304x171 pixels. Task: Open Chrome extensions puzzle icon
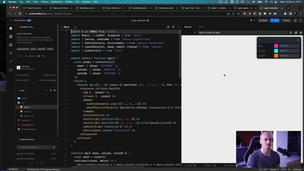click(x=285, y=14)
